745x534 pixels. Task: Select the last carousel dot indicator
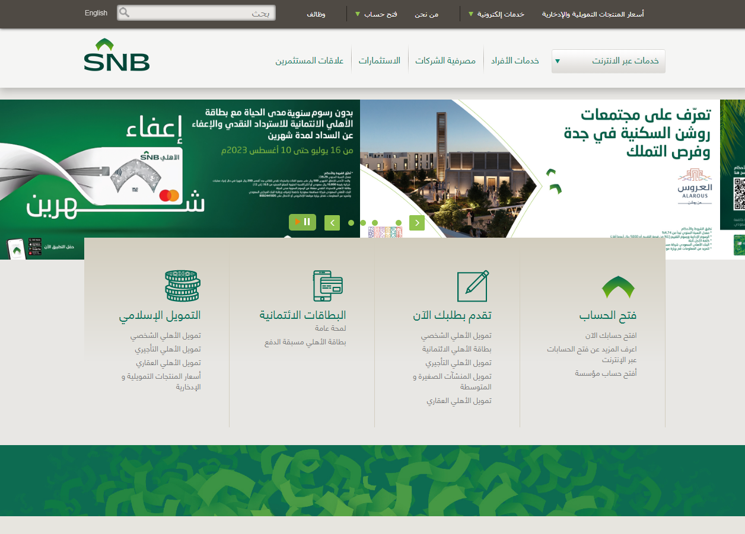pyautogui.click(x=399, y=223)
